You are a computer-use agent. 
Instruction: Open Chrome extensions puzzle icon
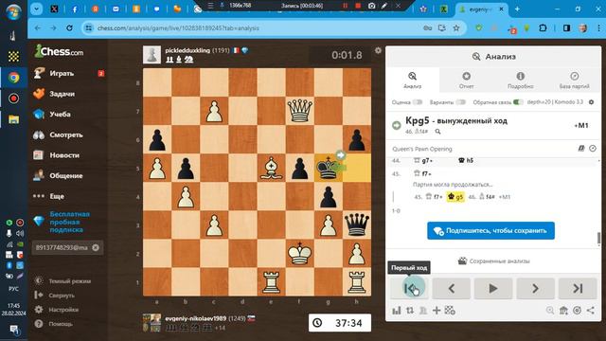[543, 27]
